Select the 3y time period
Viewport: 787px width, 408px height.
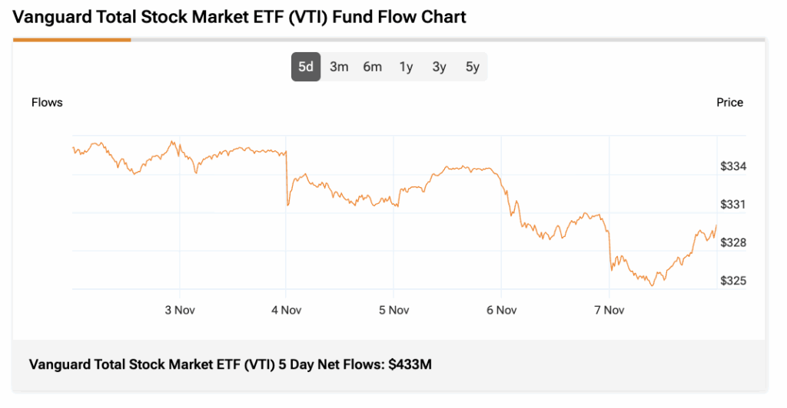click(x=439, y=67)
